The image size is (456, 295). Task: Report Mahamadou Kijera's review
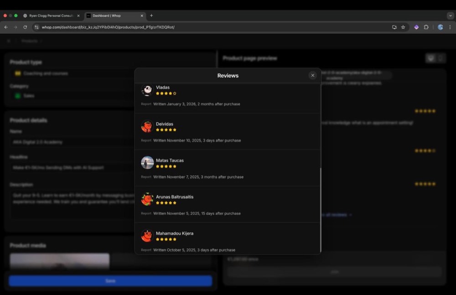[x=146, y=249]
